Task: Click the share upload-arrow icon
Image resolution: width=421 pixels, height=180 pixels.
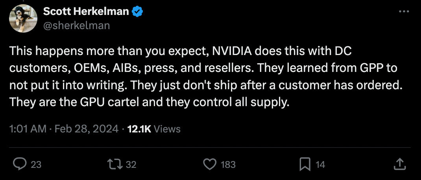Action: tap(399, 164)
